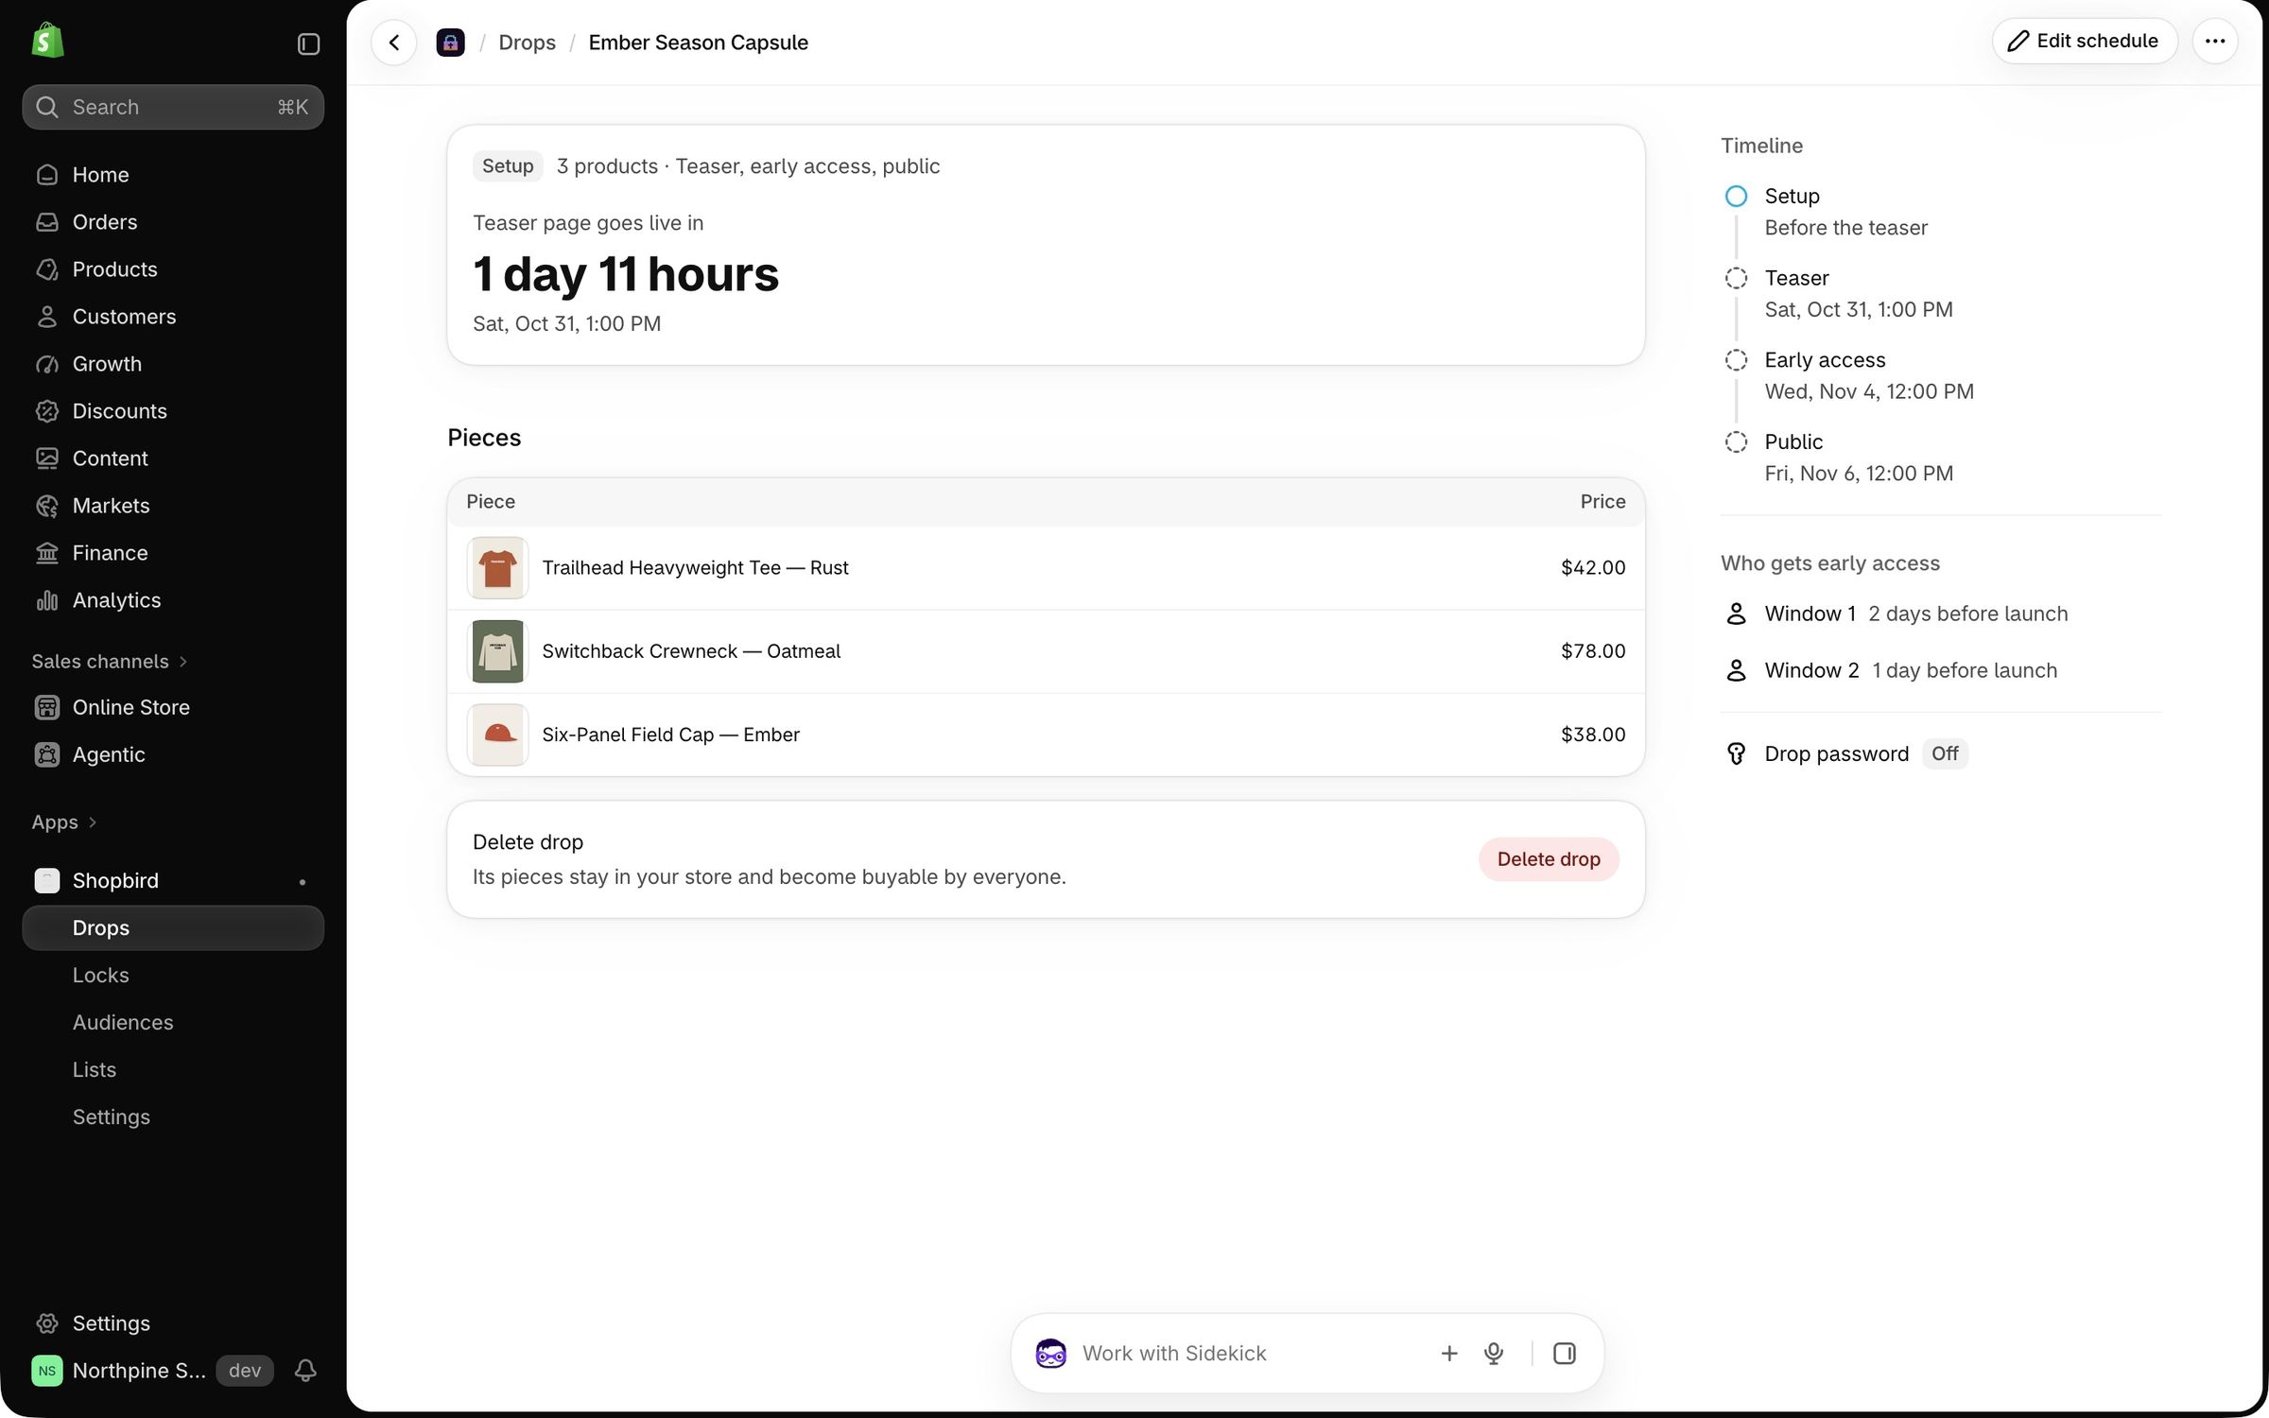This screenshot has height=1418, width=2269.
Task: Start voice input with the microphone icon
Action: pos(1494,1354)
